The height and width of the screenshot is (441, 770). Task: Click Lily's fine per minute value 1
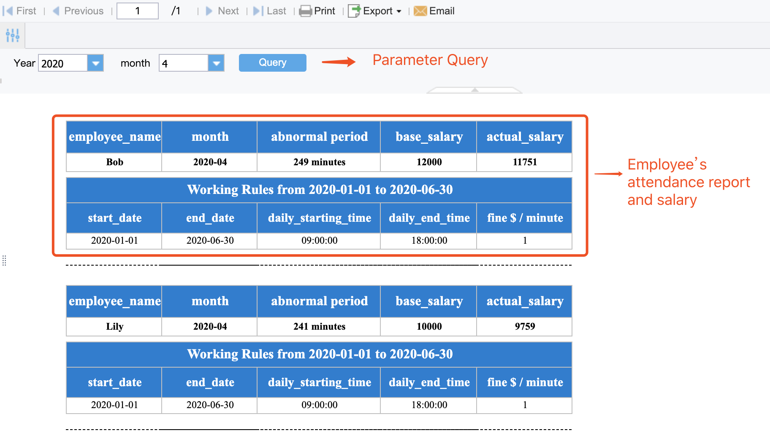pos(525,405)
